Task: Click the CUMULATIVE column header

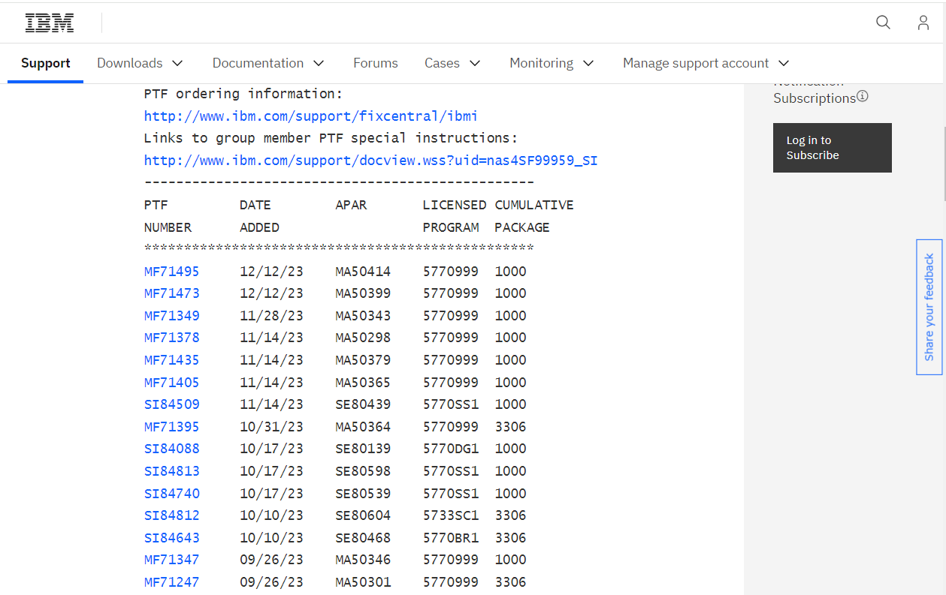Action: tap(534, 205)
